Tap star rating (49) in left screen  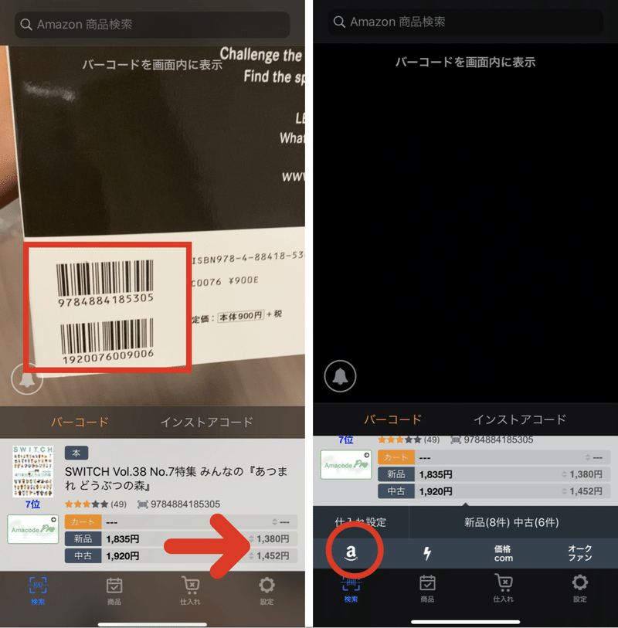click(95, 504)
